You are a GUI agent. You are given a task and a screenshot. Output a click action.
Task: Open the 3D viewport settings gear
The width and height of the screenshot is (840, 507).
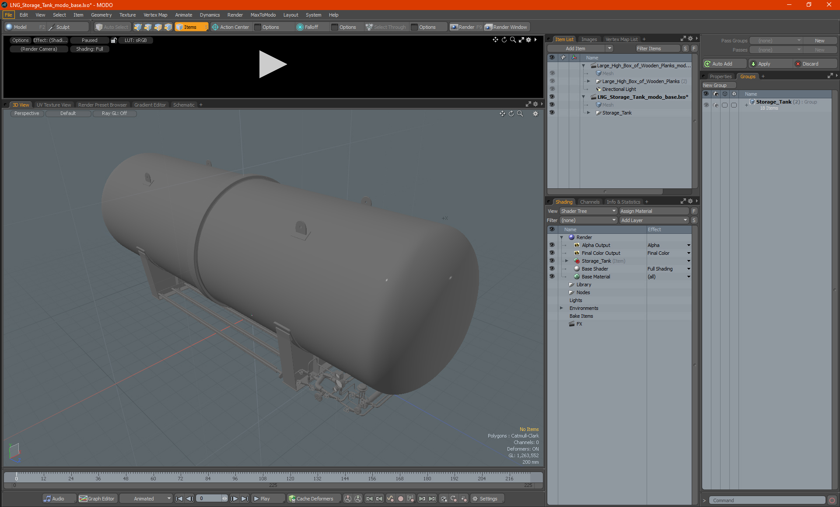pos(535,114)
